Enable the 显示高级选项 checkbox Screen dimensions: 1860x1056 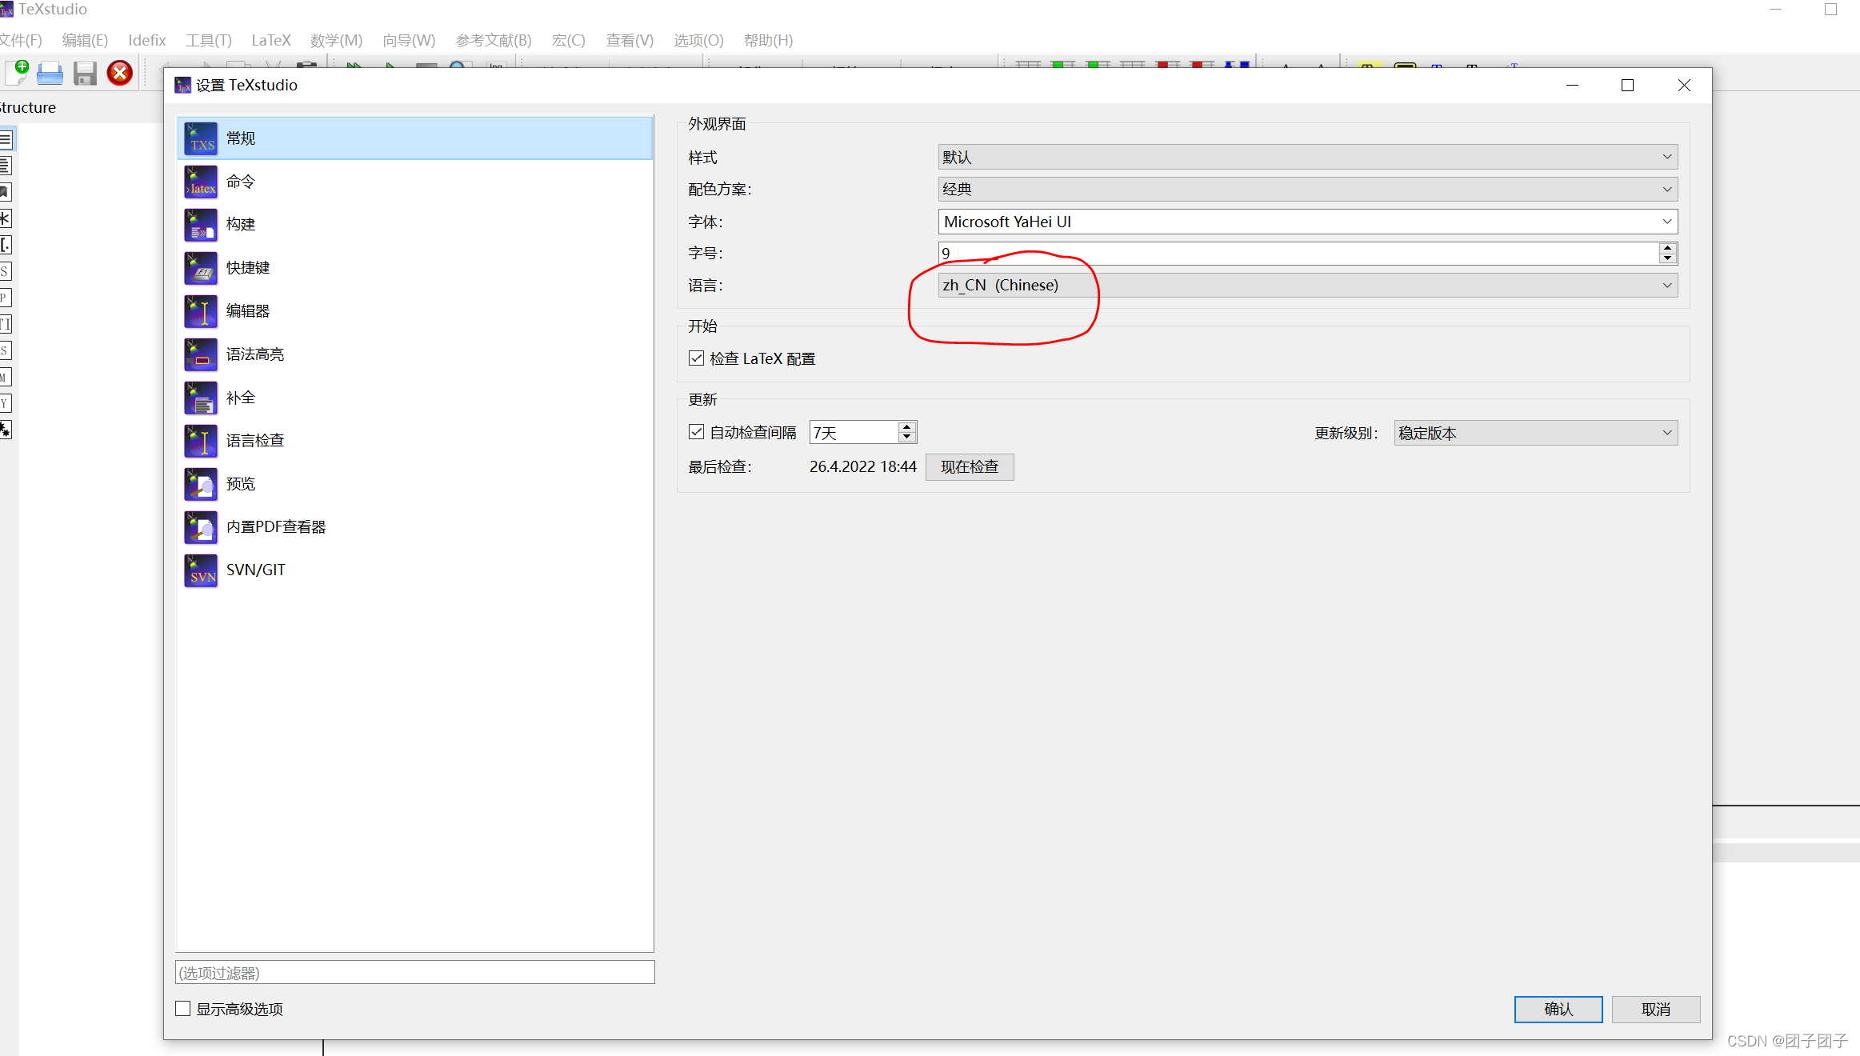coord(183,1009)
